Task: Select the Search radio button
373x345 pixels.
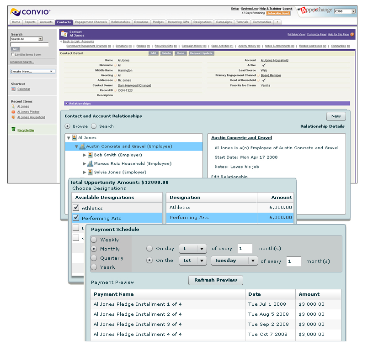Action: tap(94, 126)
